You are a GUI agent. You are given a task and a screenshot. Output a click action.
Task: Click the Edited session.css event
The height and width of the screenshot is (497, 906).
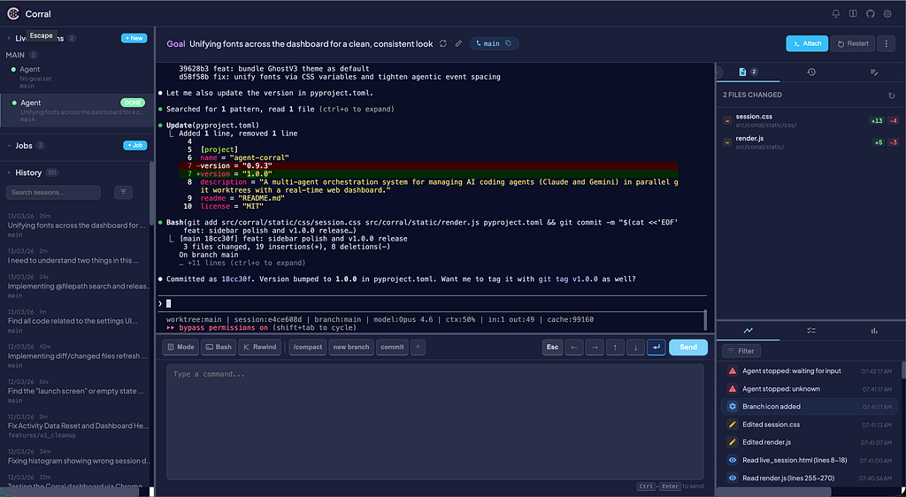[x=809, y=424]
